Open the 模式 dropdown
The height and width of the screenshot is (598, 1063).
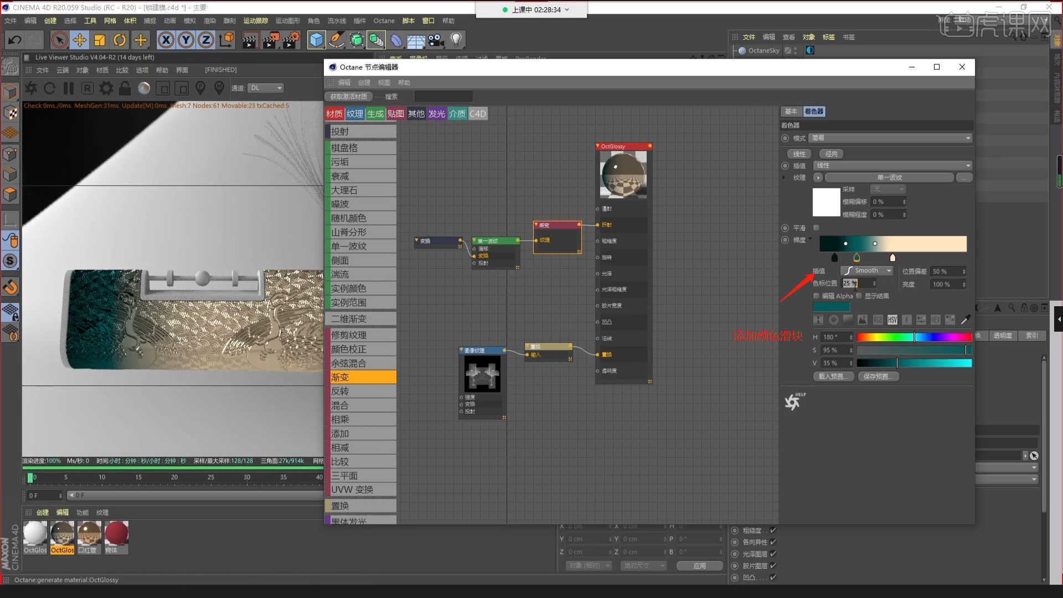pos(891,138)
